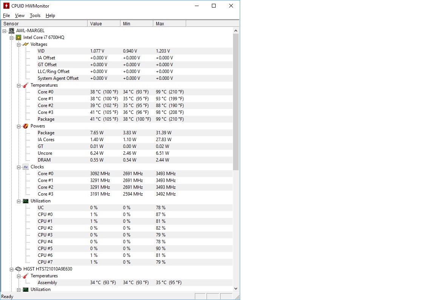Collapse the HGST Temperatures group
Screen dimensions: 435x300
pos(19,276)
